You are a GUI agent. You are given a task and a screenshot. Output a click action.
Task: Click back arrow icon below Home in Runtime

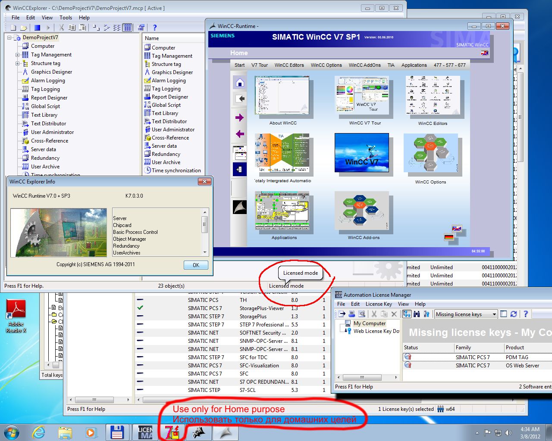tap(240, 99)
